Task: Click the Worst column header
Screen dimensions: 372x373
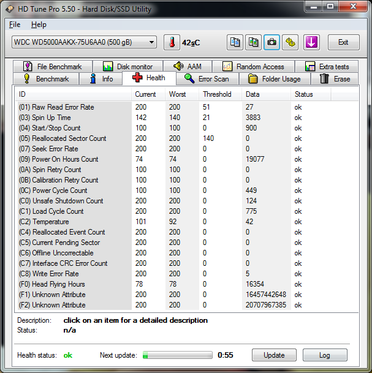Action: [x=182, y=94]
